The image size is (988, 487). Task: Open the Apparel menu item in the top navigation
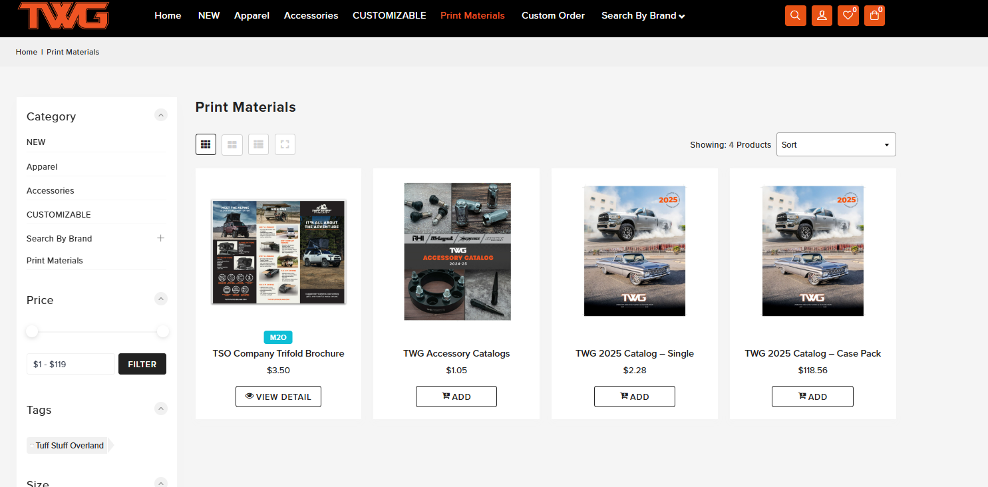coord(251,15)
